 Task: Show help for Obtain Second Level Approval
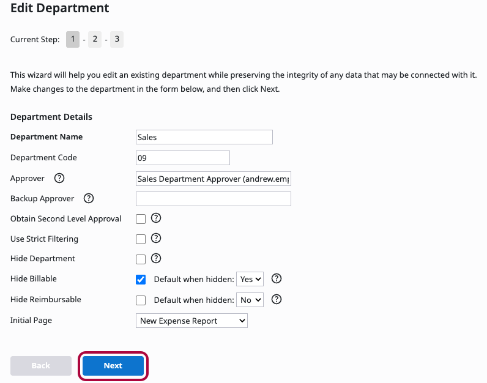click(156, 218)
